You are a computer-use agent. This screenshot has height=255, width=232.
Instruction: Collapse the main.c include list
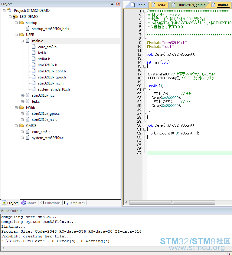point(22,41)
